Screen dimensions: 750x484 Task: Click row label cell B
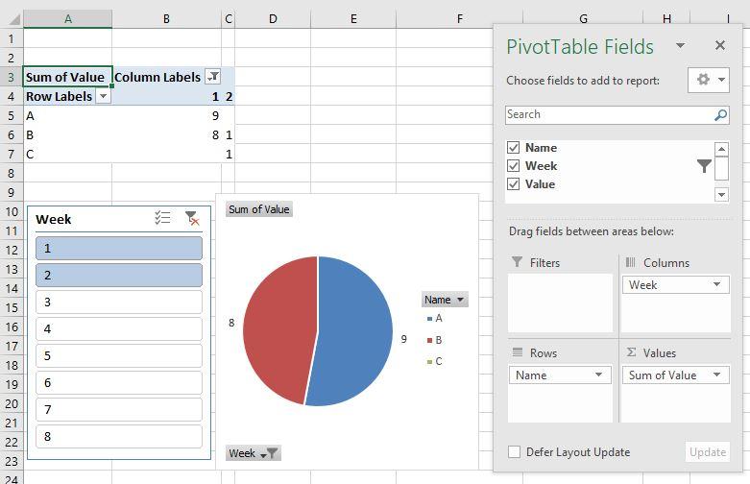[67, 134]
